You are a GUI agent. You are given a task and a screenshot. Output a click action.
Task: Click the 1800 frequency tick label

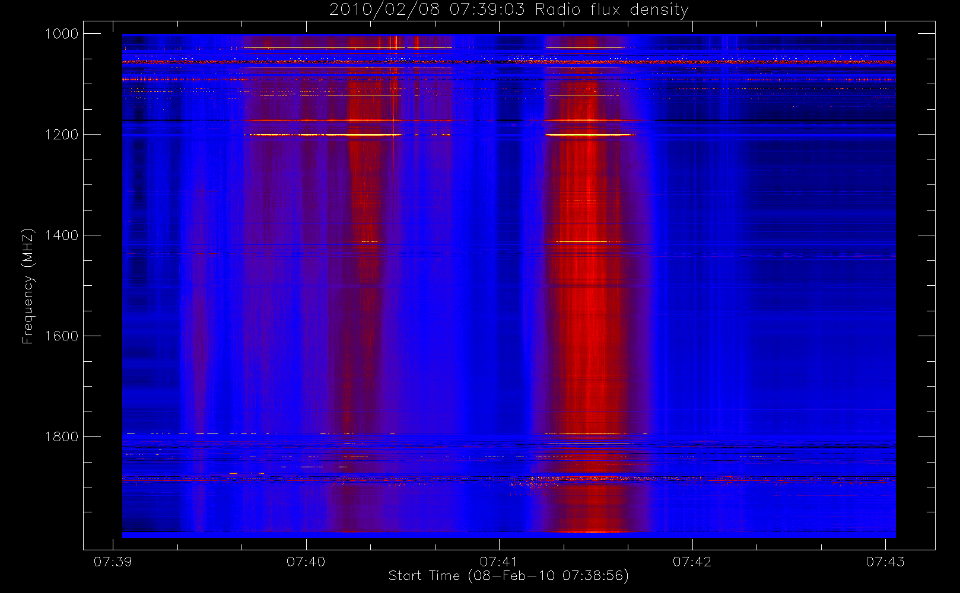click(x=62, y=437)
